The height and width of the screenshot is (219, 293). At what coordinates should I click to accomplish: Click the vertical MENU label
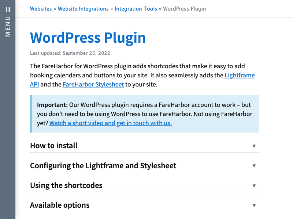8,26
